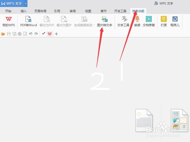Click the print icon

point(20,34)
